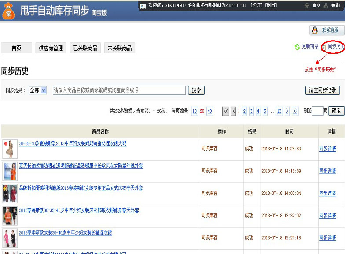Click thumbnail of the 防晒衣 product
This screenshot has width=345, height=254.
10,171
